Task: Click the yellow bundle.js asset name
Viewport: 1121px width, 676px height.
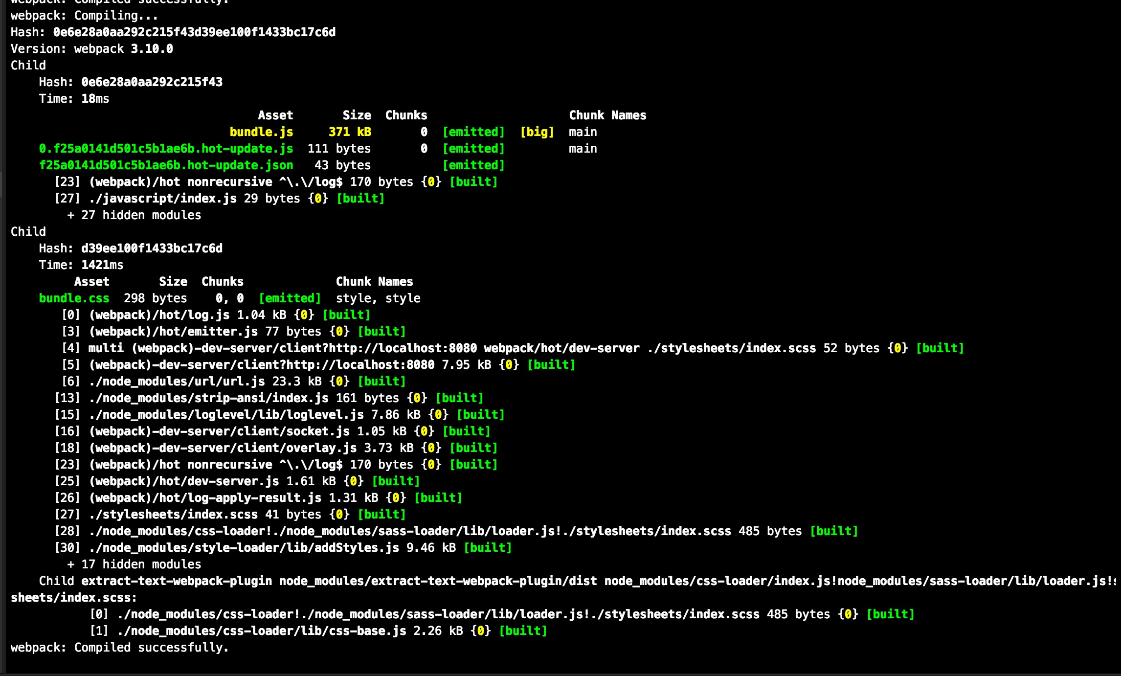Action: pos(261,132)
